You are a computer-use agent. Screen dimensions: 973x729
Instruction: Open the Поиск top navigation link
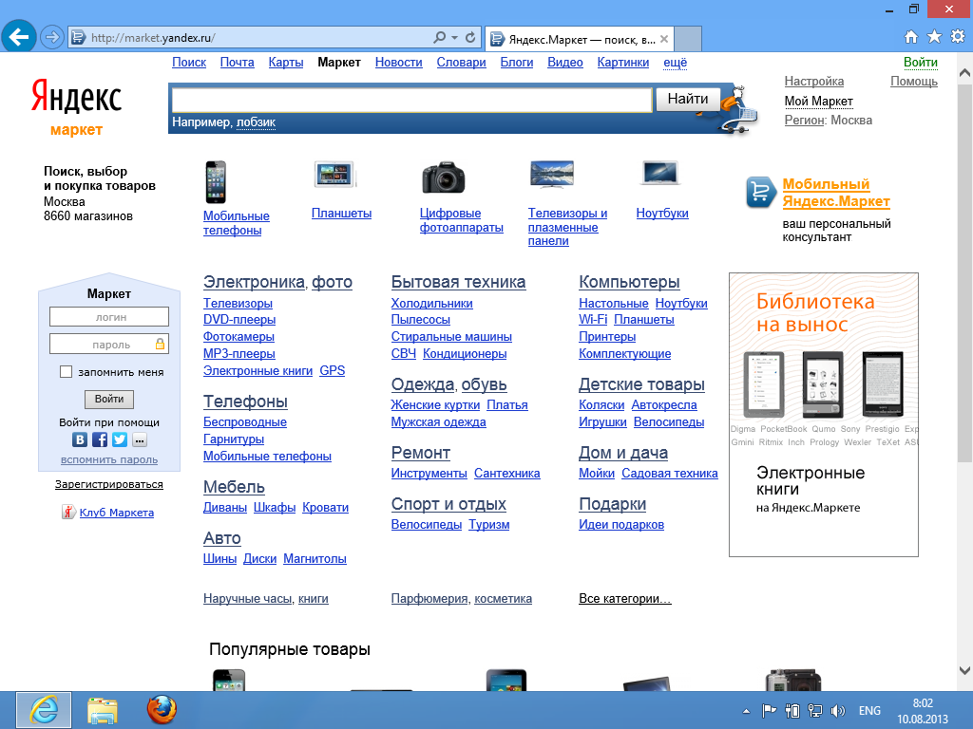pos(189,62)
